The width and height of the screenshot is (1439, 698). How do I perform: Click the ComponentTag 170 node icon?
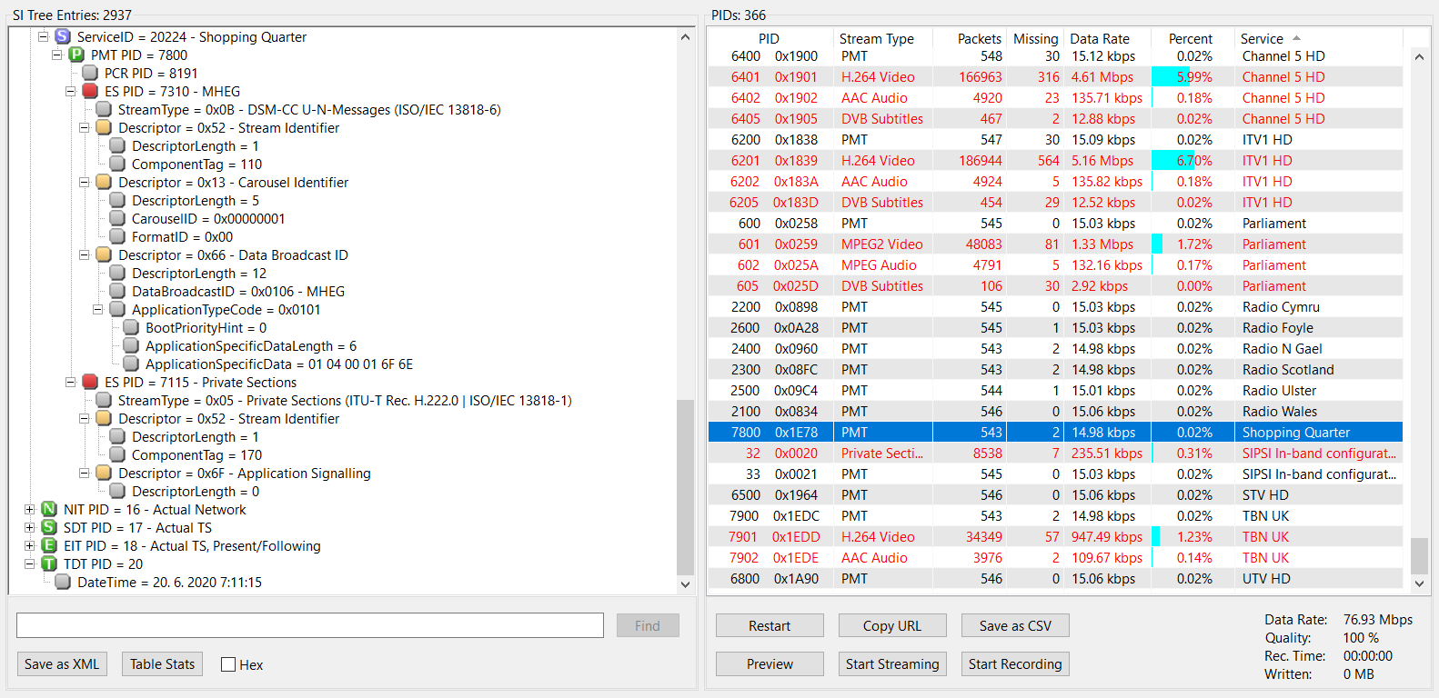tap(117, 454)
